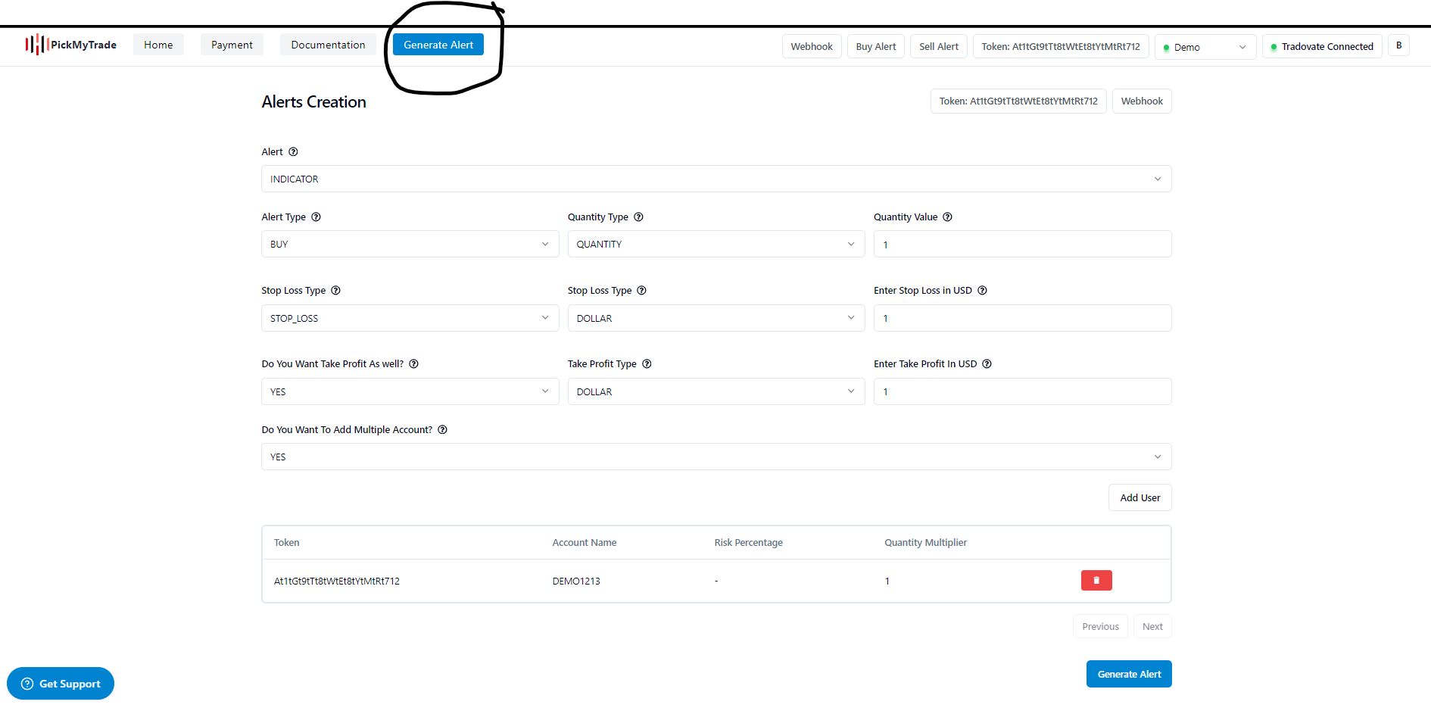The width and height of the screenshot is (1431, 714).
Task: Expand the Alert INDICATOR dropdown
Action: 716,179
